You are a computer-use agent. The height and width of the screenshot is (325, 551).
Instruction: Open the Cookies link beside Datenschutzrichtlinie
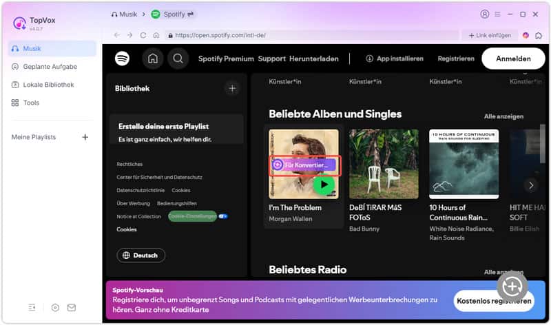click(181, 190)
